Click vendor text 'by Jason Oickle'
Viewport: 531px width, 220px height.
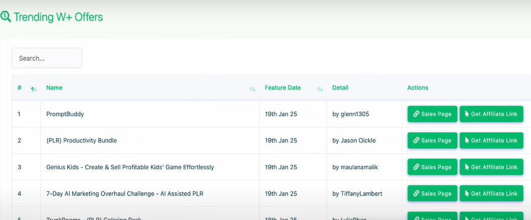point(354,140)
